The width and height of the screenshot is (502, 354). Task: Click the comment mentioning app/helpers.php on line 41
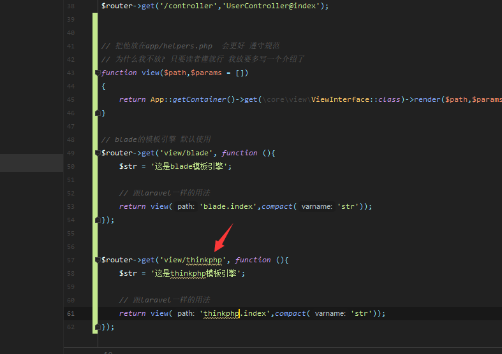(x=190, y=46)
